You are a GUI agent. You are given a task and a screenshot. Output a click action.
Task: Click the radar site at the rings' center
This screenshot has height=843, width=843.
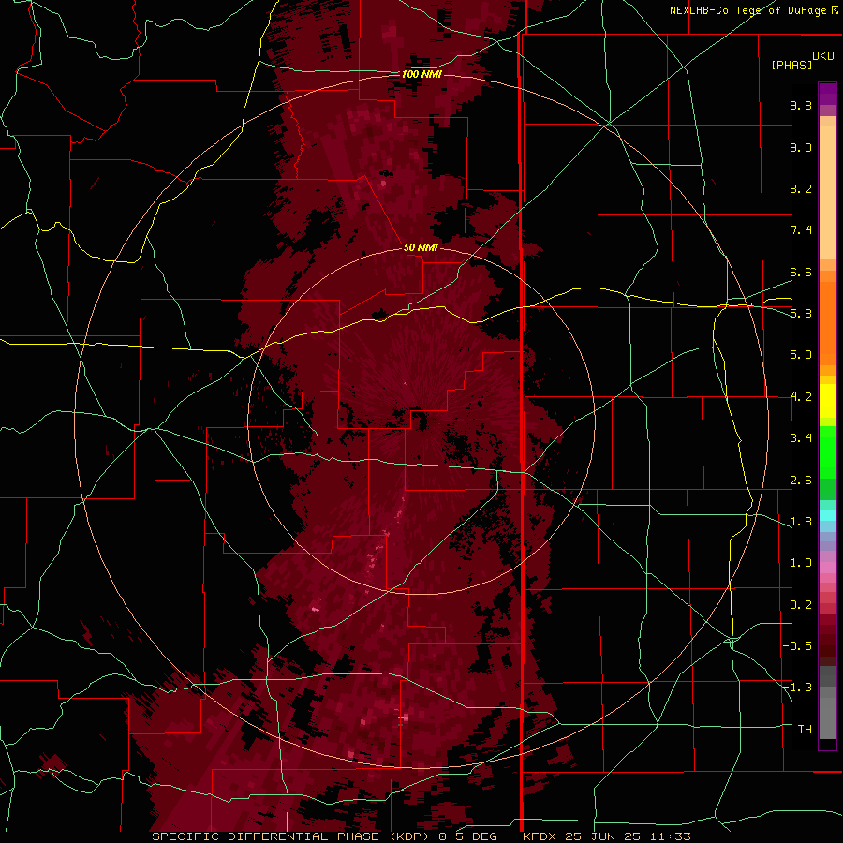click(x=421, y=421)
